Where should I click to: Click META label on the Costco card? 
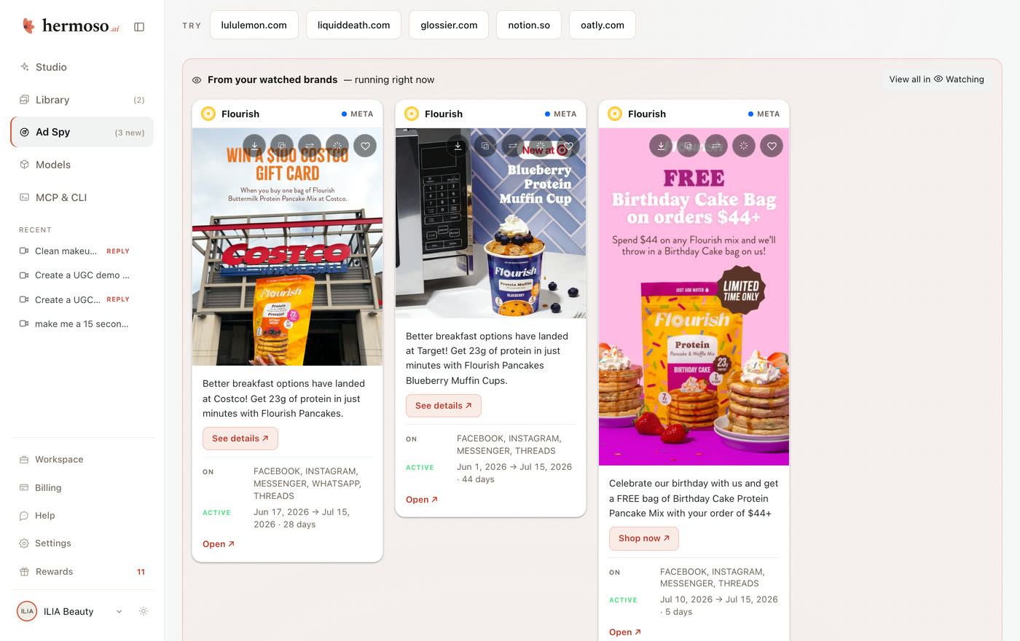pos(362,114)
